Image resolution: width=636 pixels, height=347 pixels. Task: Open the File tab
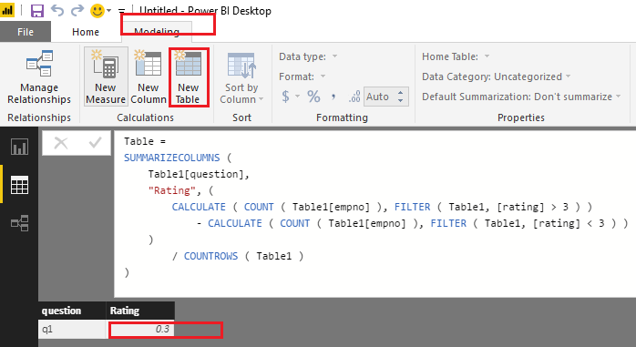pyautogui.click(x=26, y=32)
